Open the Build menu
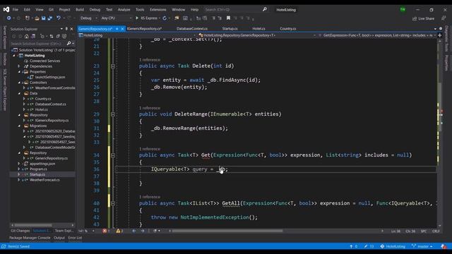 click(x=80, y=9)
